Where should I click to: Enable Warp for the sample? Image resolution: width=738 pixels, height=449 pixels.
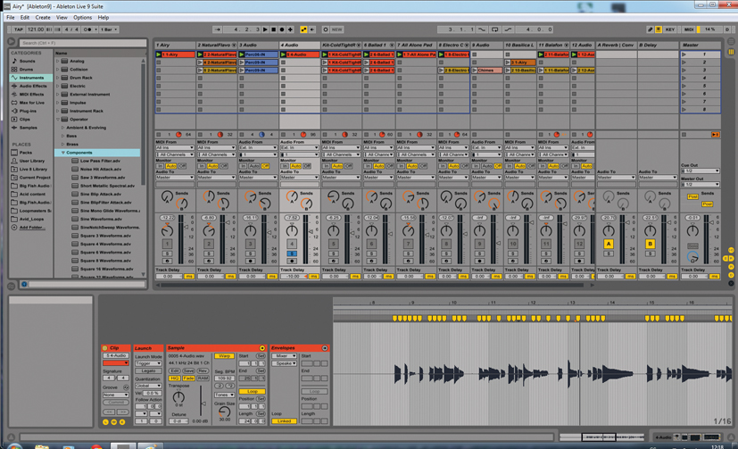(224, 356)
